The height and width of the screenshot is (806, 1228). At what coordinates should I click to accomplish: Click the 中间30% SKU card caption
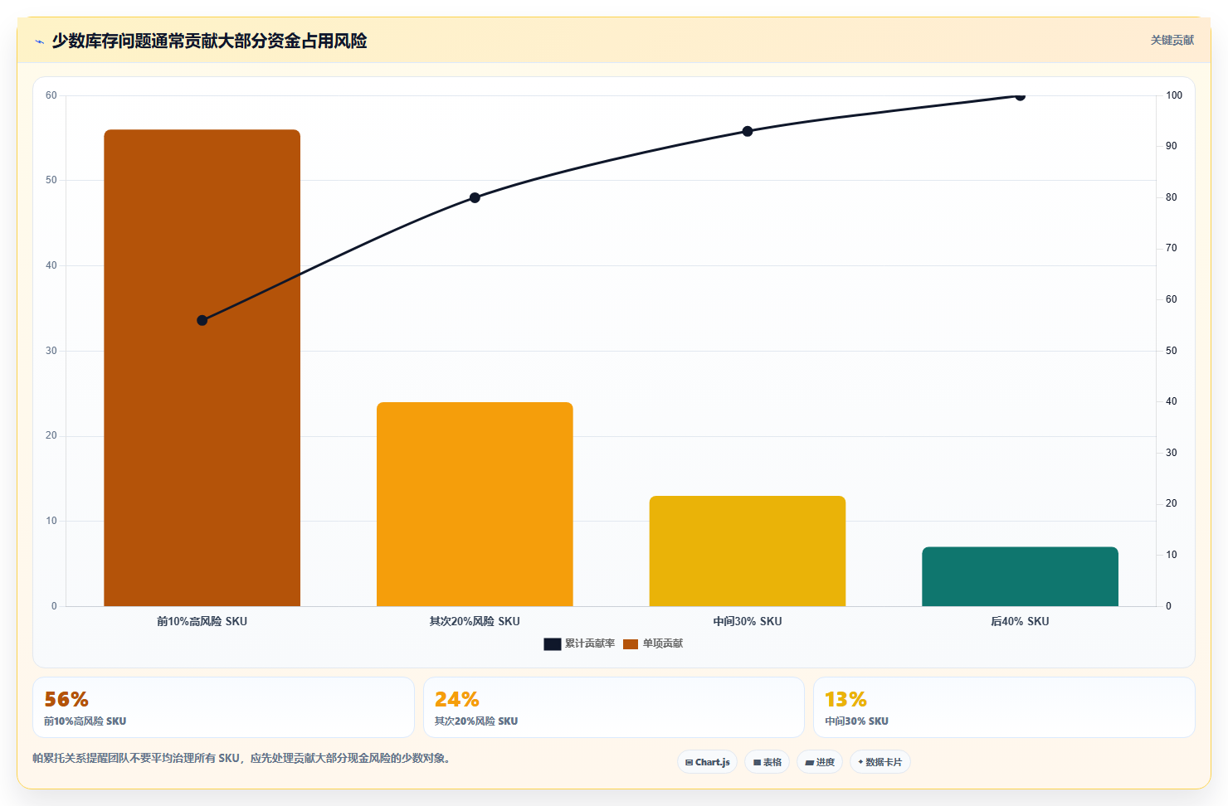tap(856, 721)
